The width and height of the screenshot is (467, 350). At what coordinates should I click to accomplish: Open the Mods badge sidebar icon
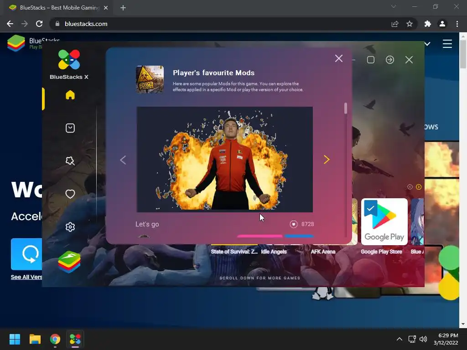[x=70, y=161]
